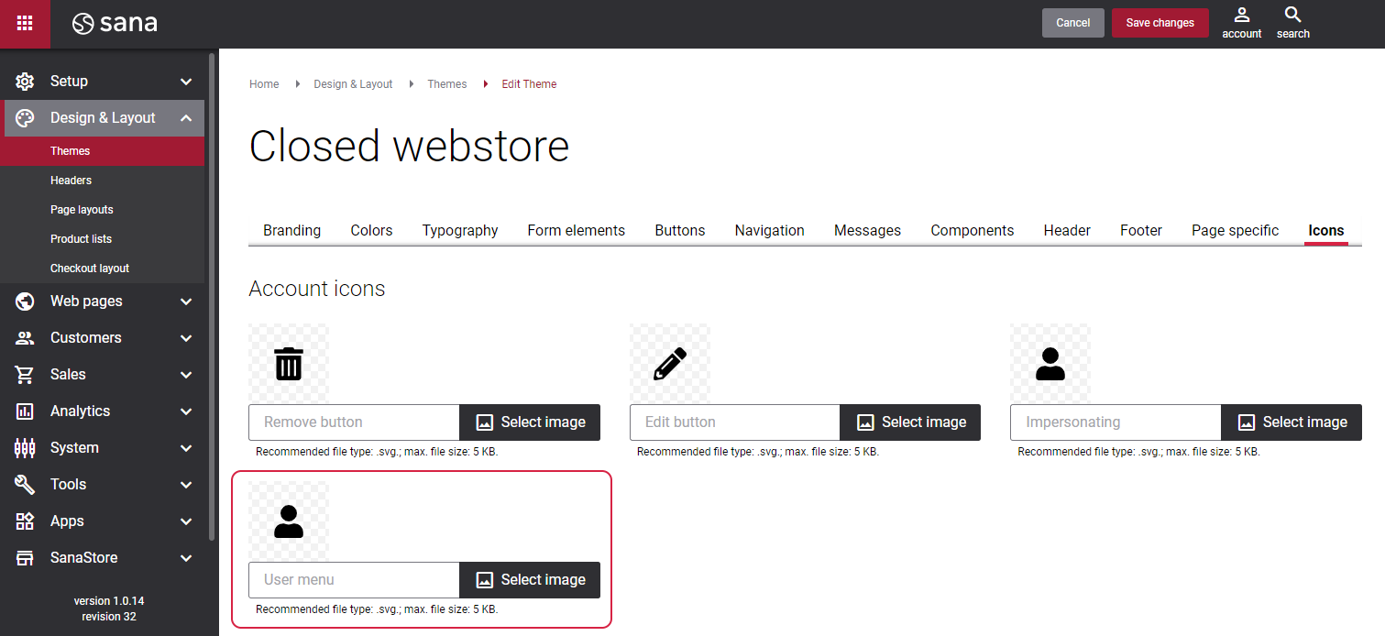Open the apps grid icon top left

[25, 24]
